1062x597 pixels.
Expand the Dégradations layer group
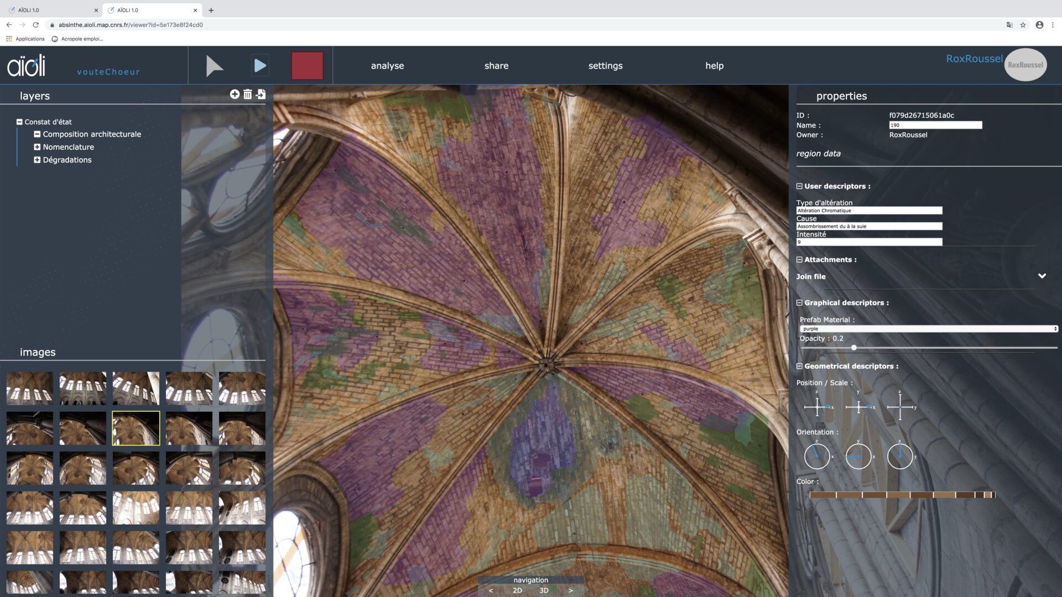coord(37,160)
